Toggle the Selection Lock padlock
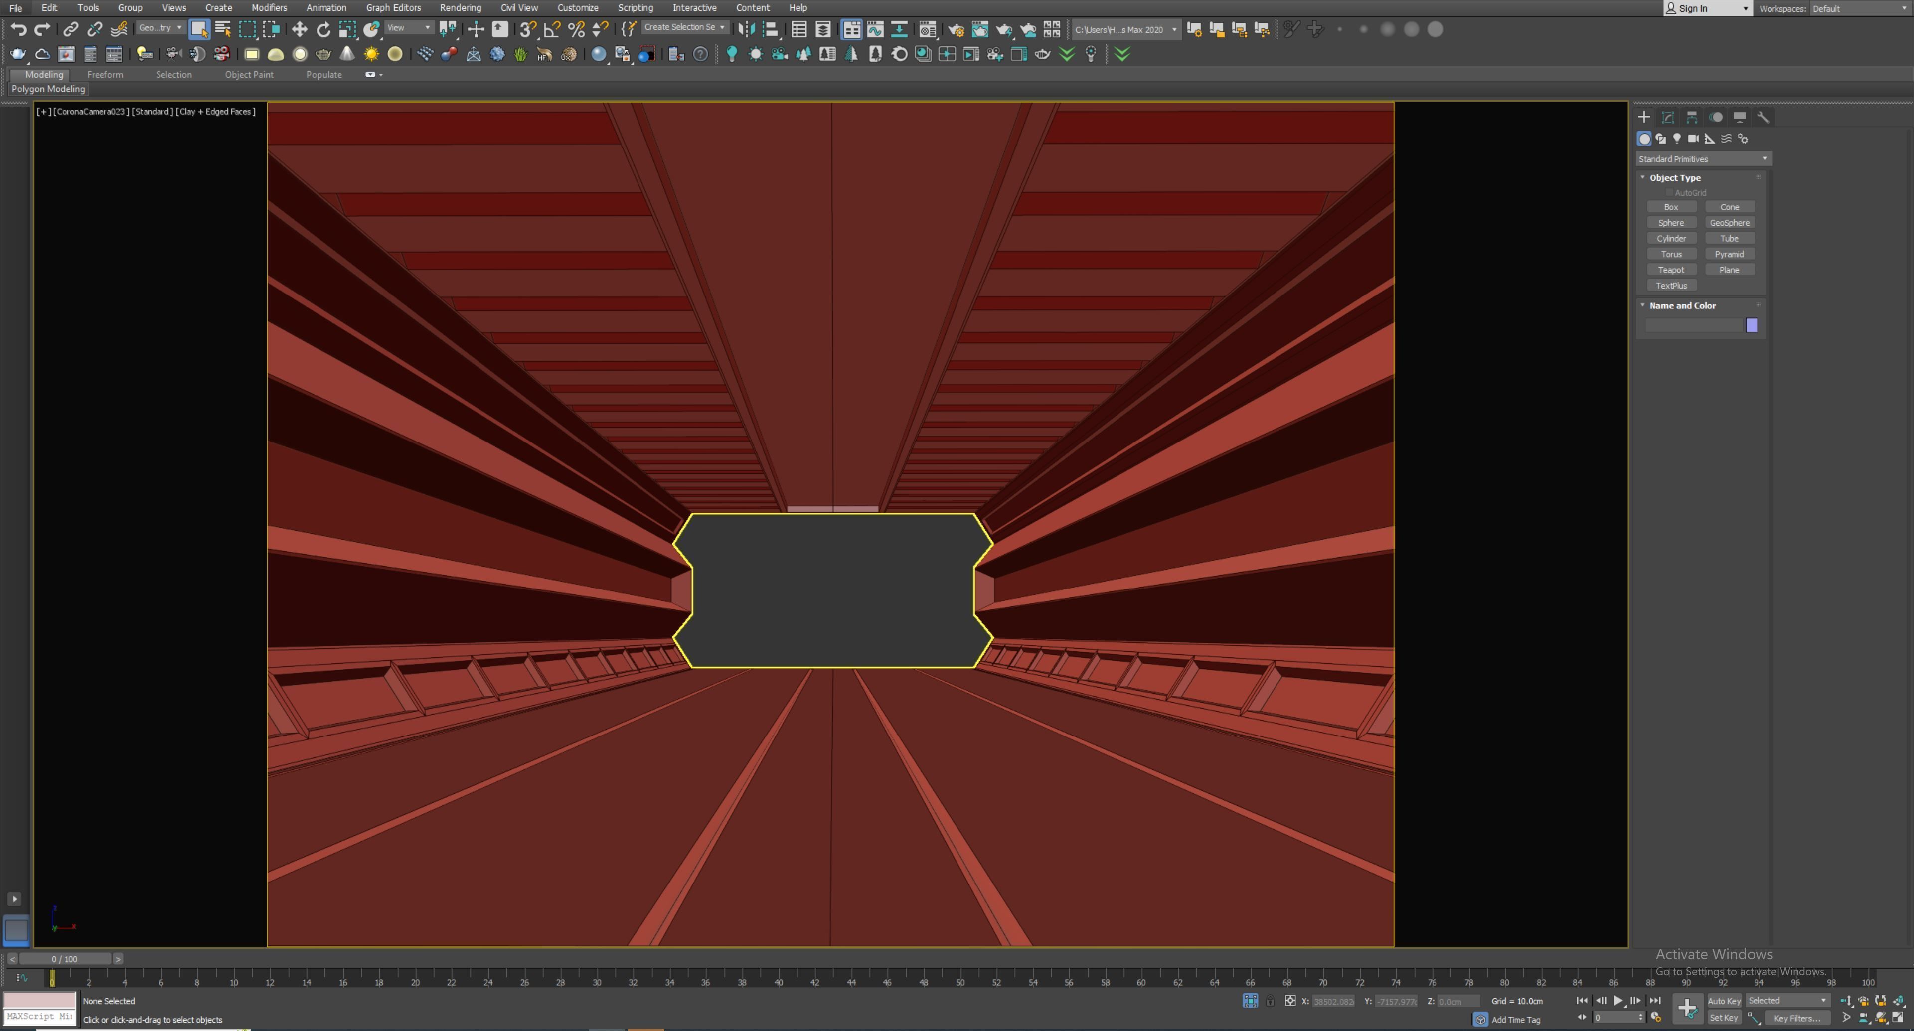 pyautogui.click(x=1271, y=1001)
